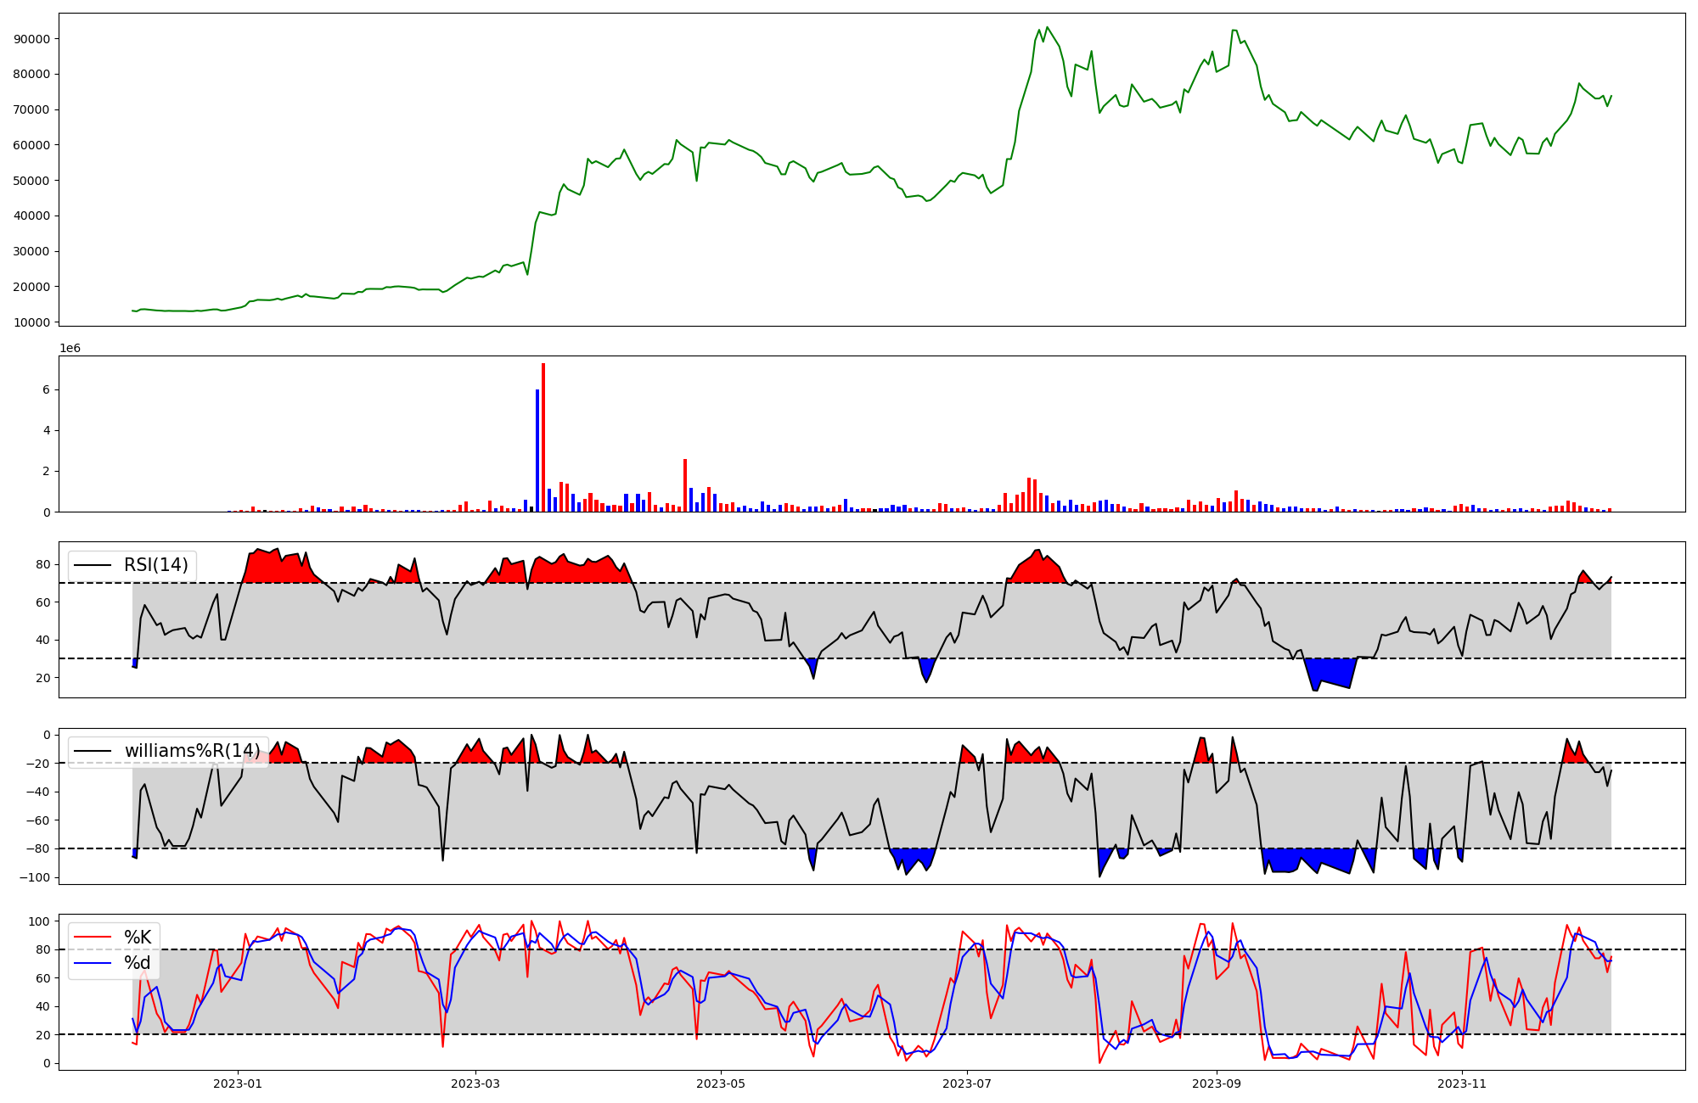Screen dimensions: 1698x1103
Task: Click the 1e6 volume scale label
Action: click(70, 349)
